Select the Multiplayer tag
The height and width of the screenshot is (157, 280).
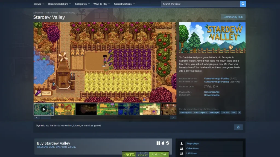pyautogui.click(x=214, y=113)
